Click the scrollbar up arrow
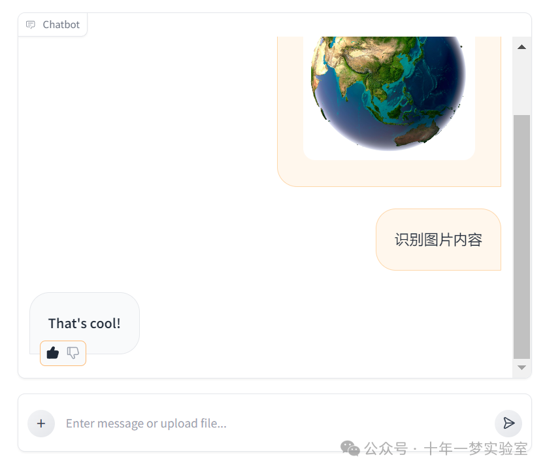Screen dimensions: 545x470 [521, 47]
